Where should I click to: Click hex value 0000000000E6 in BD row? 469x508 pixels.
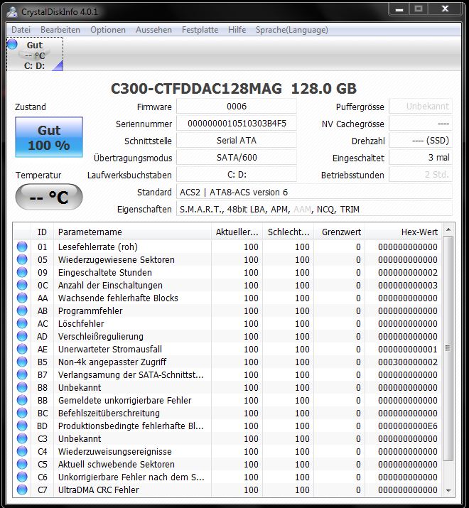(408, 426)
